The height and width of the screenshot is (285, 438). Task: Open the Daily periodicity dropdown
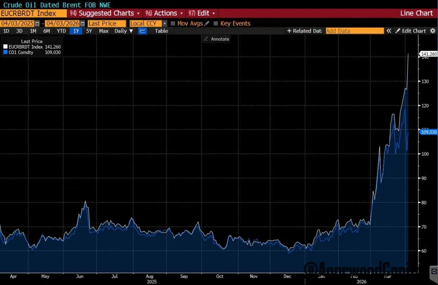124,31
